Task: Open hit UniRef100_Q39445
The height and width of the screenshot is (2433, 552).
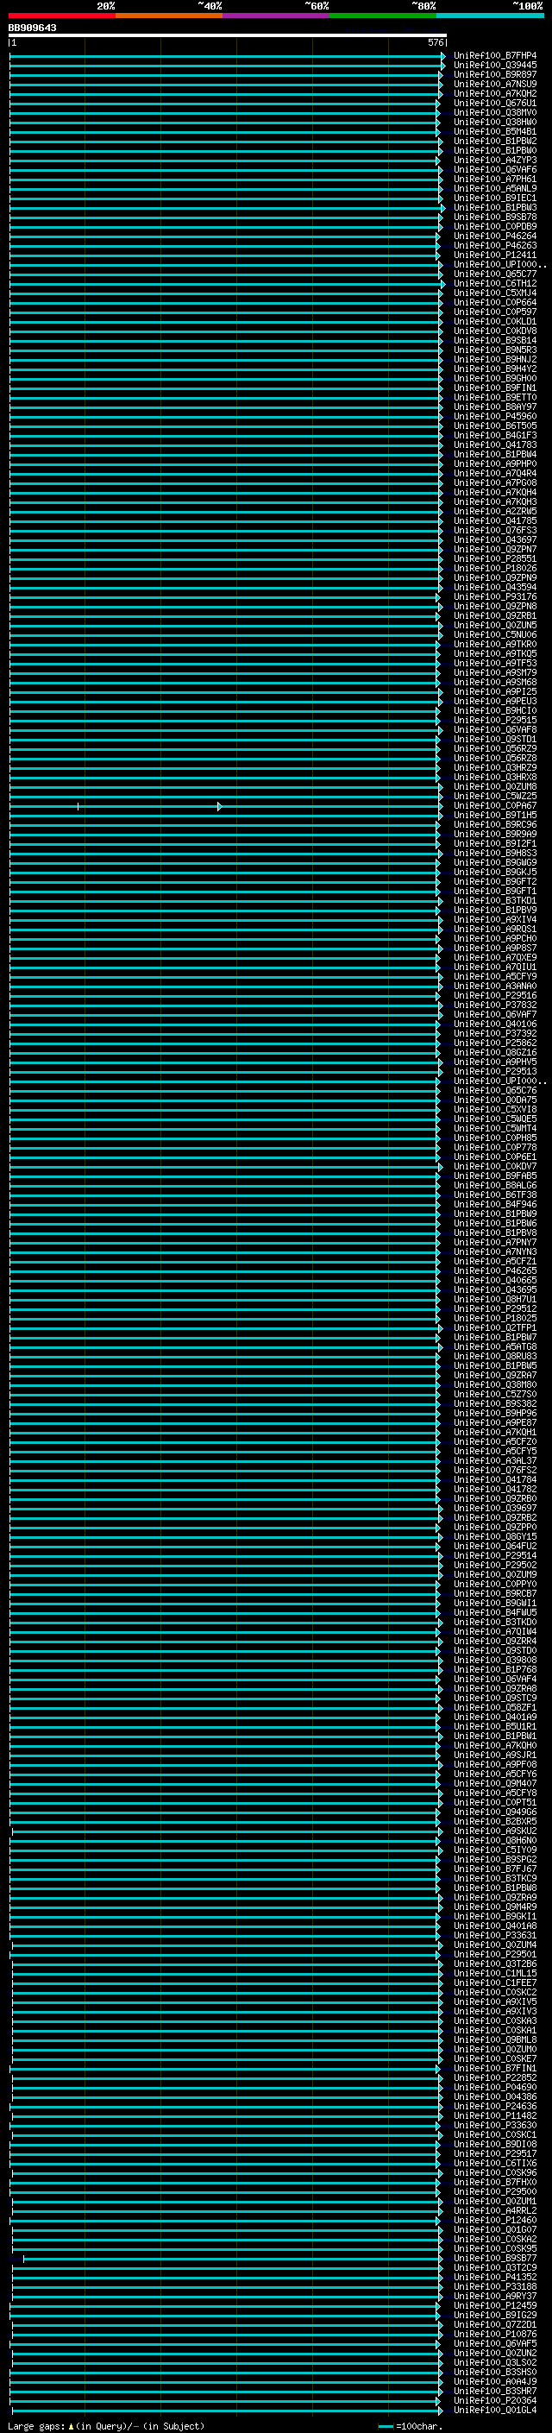Action: point(494,66)
